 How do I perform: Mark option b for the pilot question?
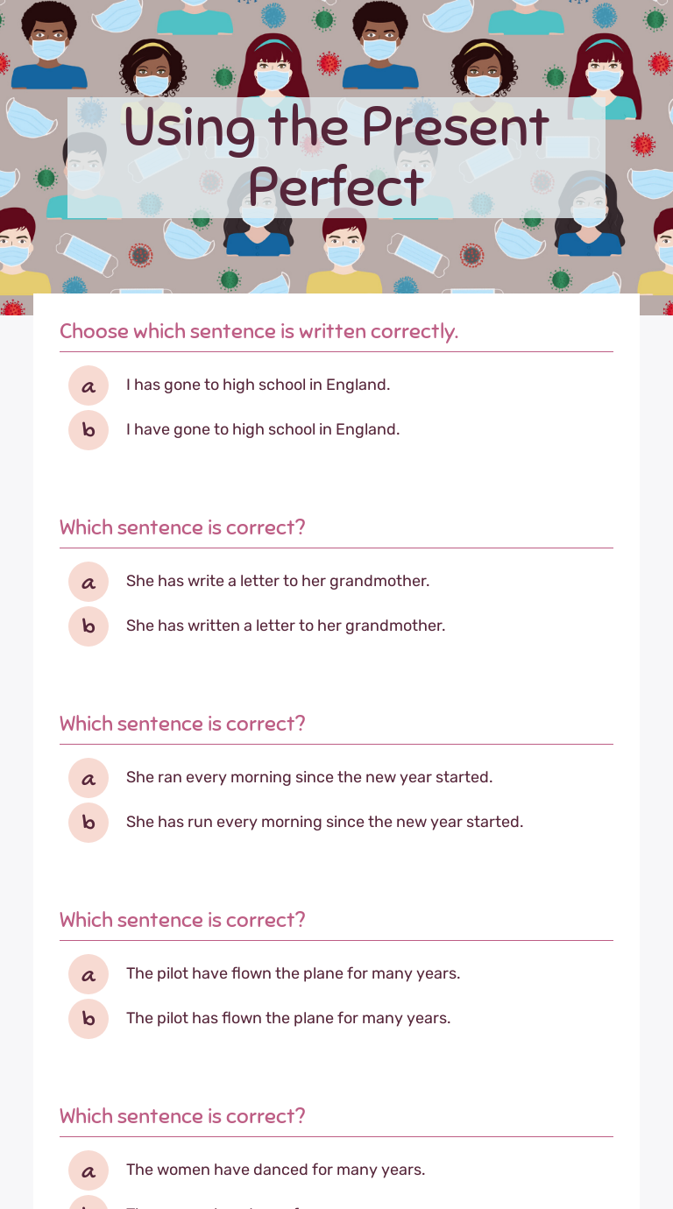coord(89,1019)
